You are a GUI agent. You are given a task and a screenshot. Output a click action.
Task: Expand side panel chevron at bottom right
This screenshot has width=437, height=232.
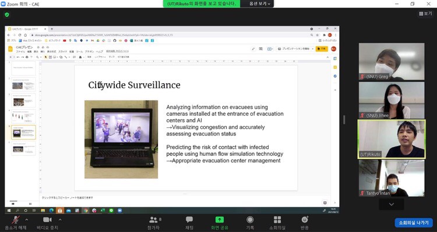click(x=335, y=203)
